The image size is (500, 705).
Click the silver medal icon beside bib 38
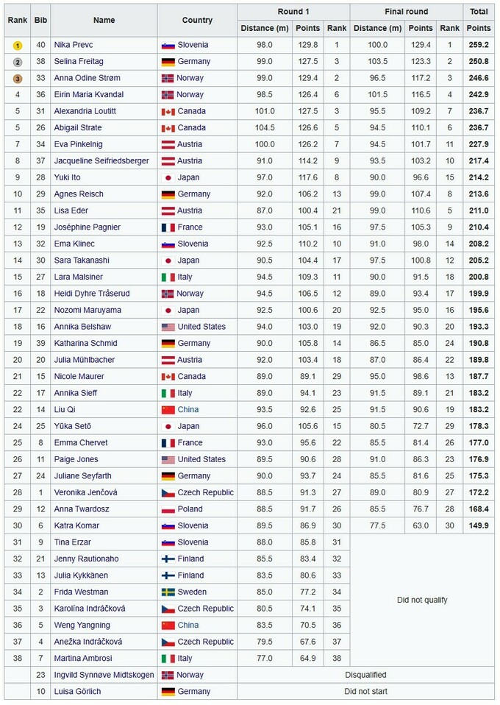point(16,62)
